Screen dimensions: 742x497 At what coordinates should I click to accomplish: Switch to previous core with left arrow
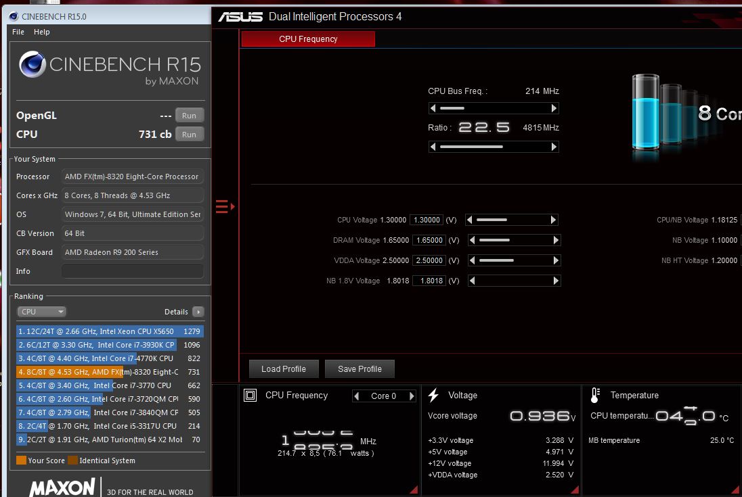[x=357, y=396]
